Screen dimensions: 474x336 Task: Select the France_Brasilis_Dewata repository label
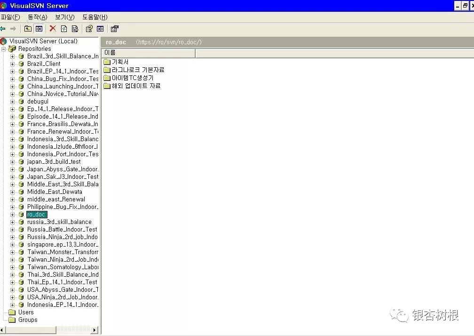63,124
